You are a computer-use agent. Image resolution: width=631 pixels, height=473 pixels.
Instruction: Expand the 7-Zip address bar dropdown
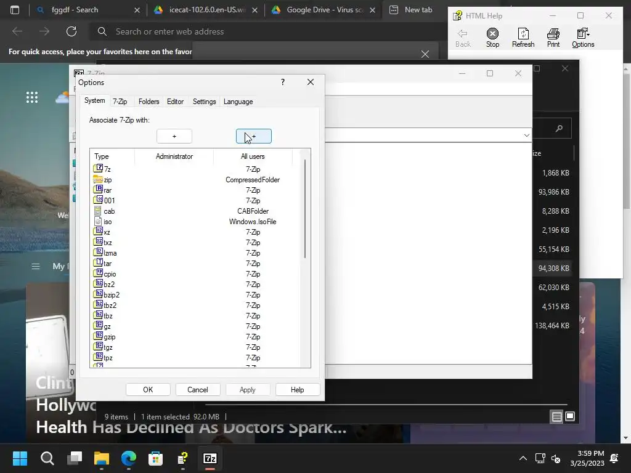tap(526, 135)
